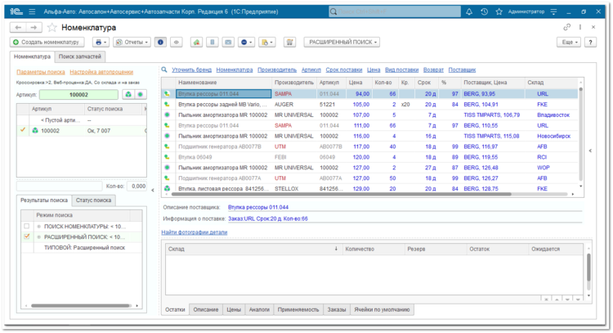
Task: Open the yellow document dropdown button
Action: (267, 42)
